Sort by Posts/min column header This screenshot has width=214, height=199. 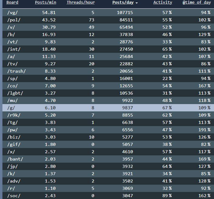(45, 2)
